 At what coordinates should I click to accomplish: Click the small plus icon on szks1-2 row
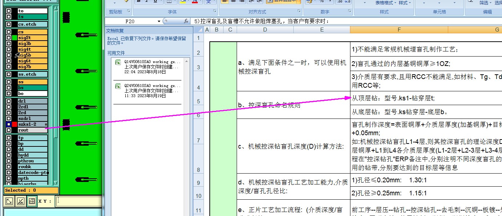pos(46,124)
